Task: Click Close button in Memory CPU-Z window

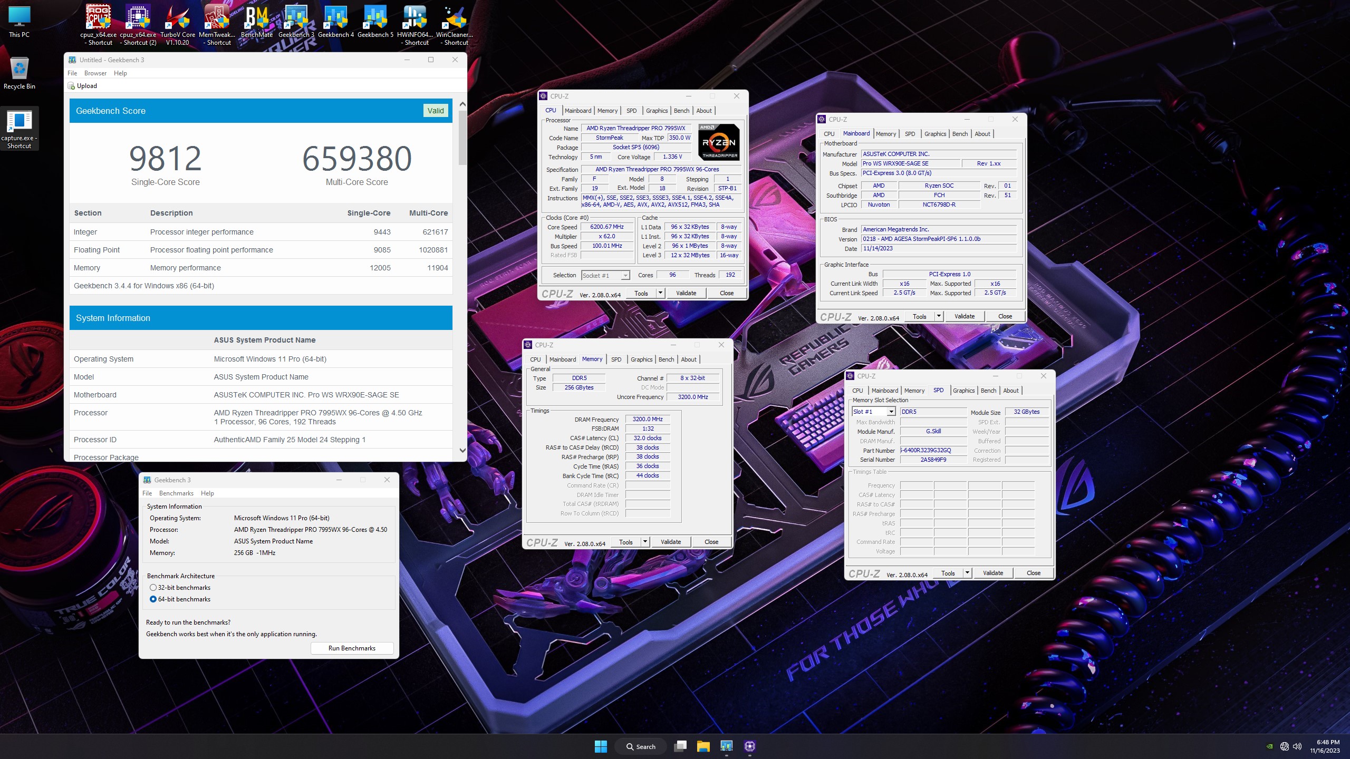Action: coord(711,542)
